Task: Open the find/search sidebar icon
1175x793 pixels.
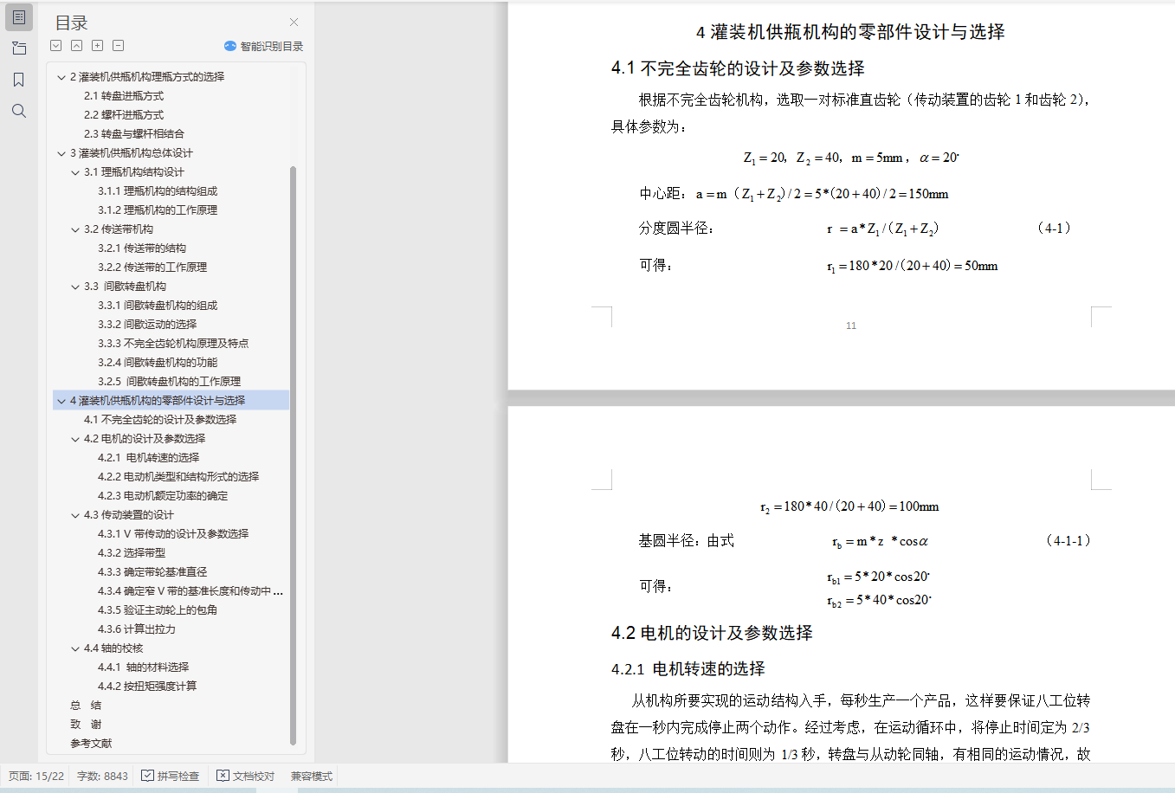Action: tap(19, 111)
